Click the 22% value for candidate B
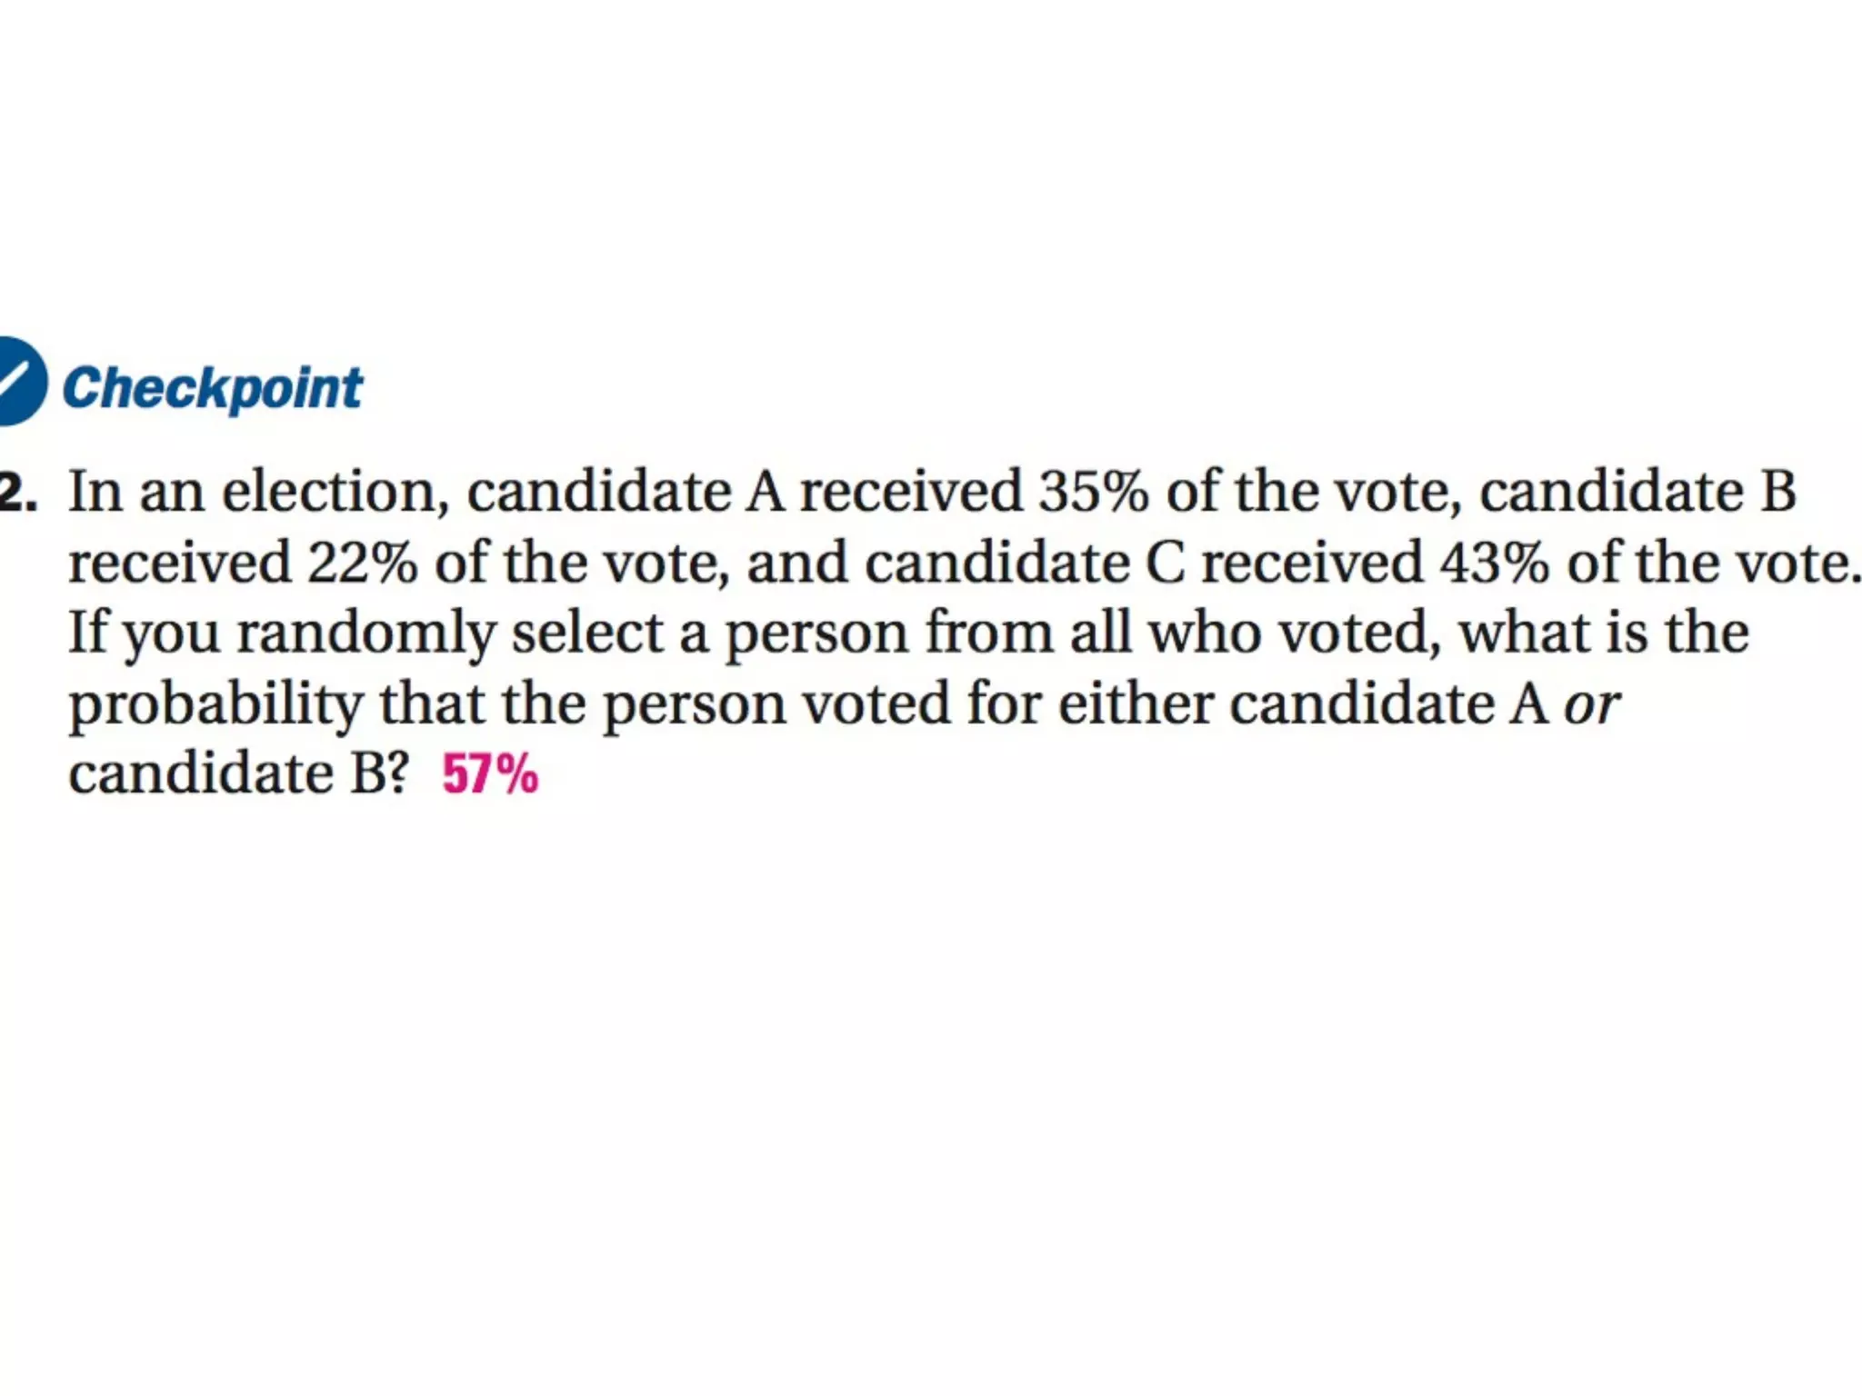 [362, 563]
